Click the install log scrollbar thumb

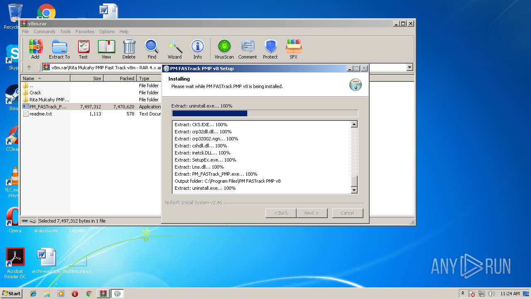[354, 181]
